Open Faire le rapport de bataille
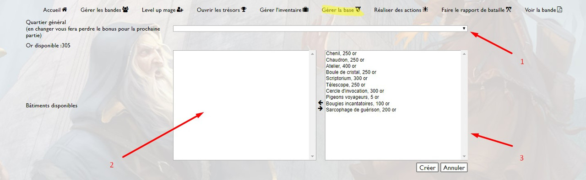 coord(476,10)
